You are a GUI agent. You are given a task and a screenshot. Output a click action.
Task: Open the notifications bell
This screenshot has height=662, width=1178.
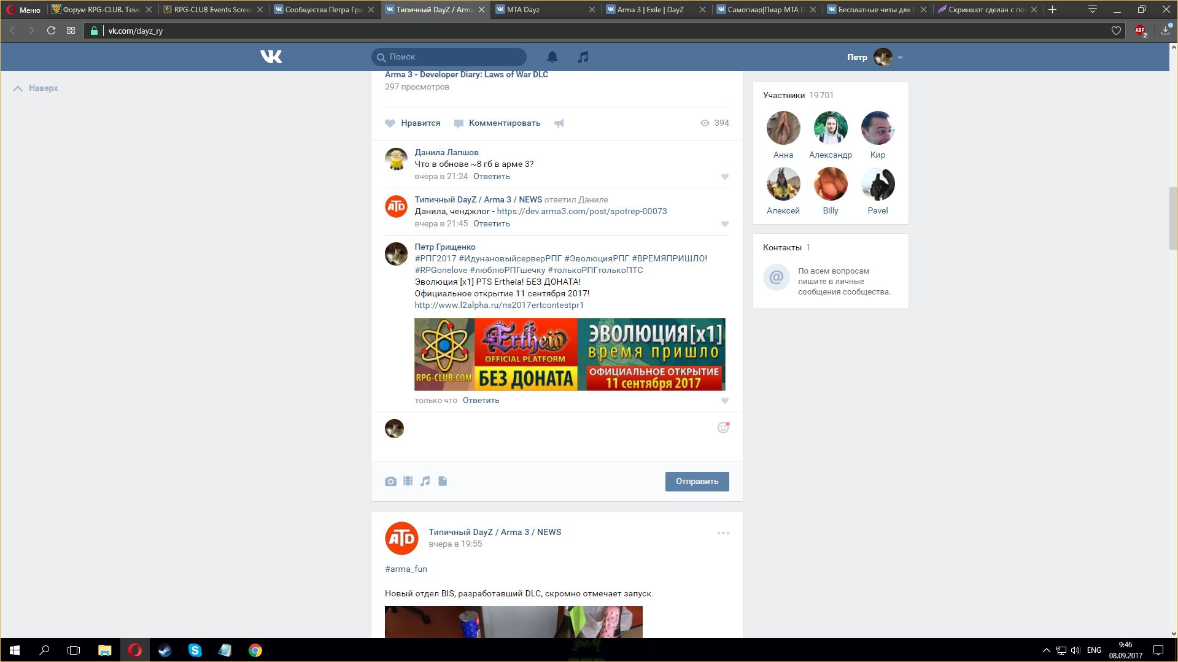pos(552,57)
